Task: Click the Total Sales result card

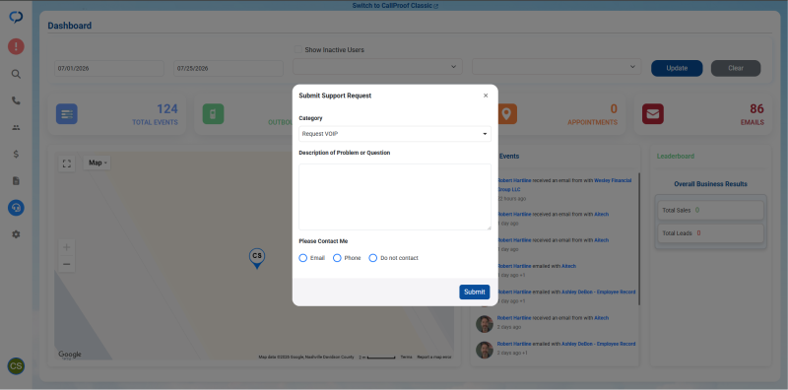Action: (x=710, y=210)
